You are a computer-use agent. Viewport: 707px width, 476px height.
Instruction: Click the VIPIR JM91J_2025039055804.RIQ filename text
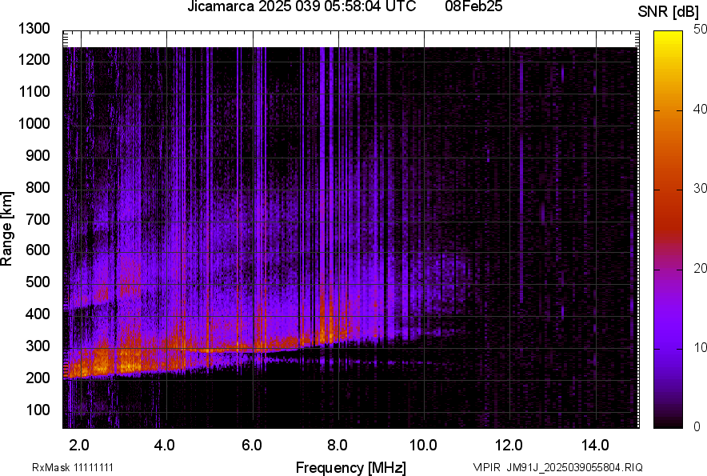point(557,467)
